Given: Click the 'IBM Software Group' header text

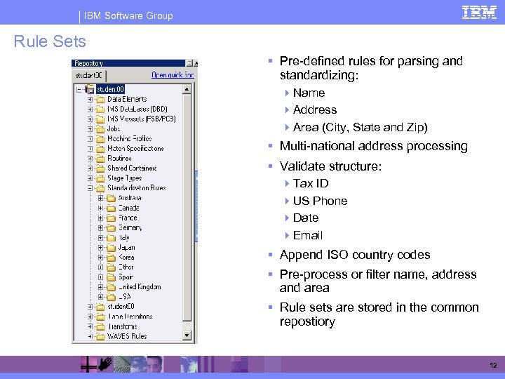Looking at the screenshot, I should (x=128, y=15).
